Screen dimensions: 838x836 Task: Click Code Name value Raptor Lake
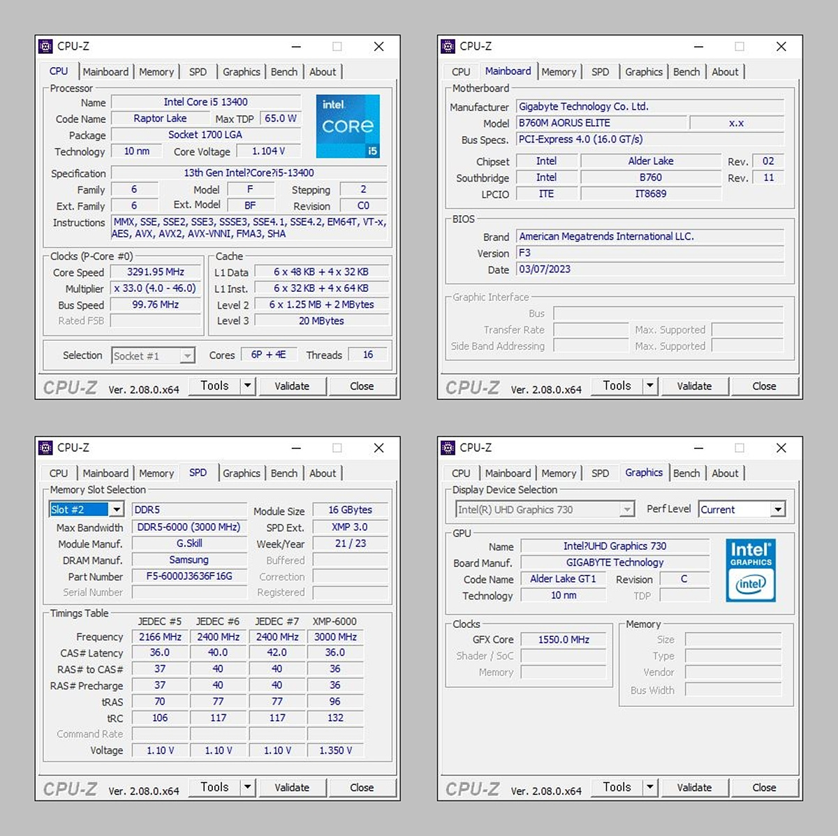pos(160,119)
